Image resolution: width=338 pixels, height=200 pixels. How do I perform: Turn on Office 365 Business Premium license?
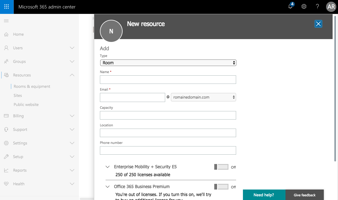(x=221, y=187)
